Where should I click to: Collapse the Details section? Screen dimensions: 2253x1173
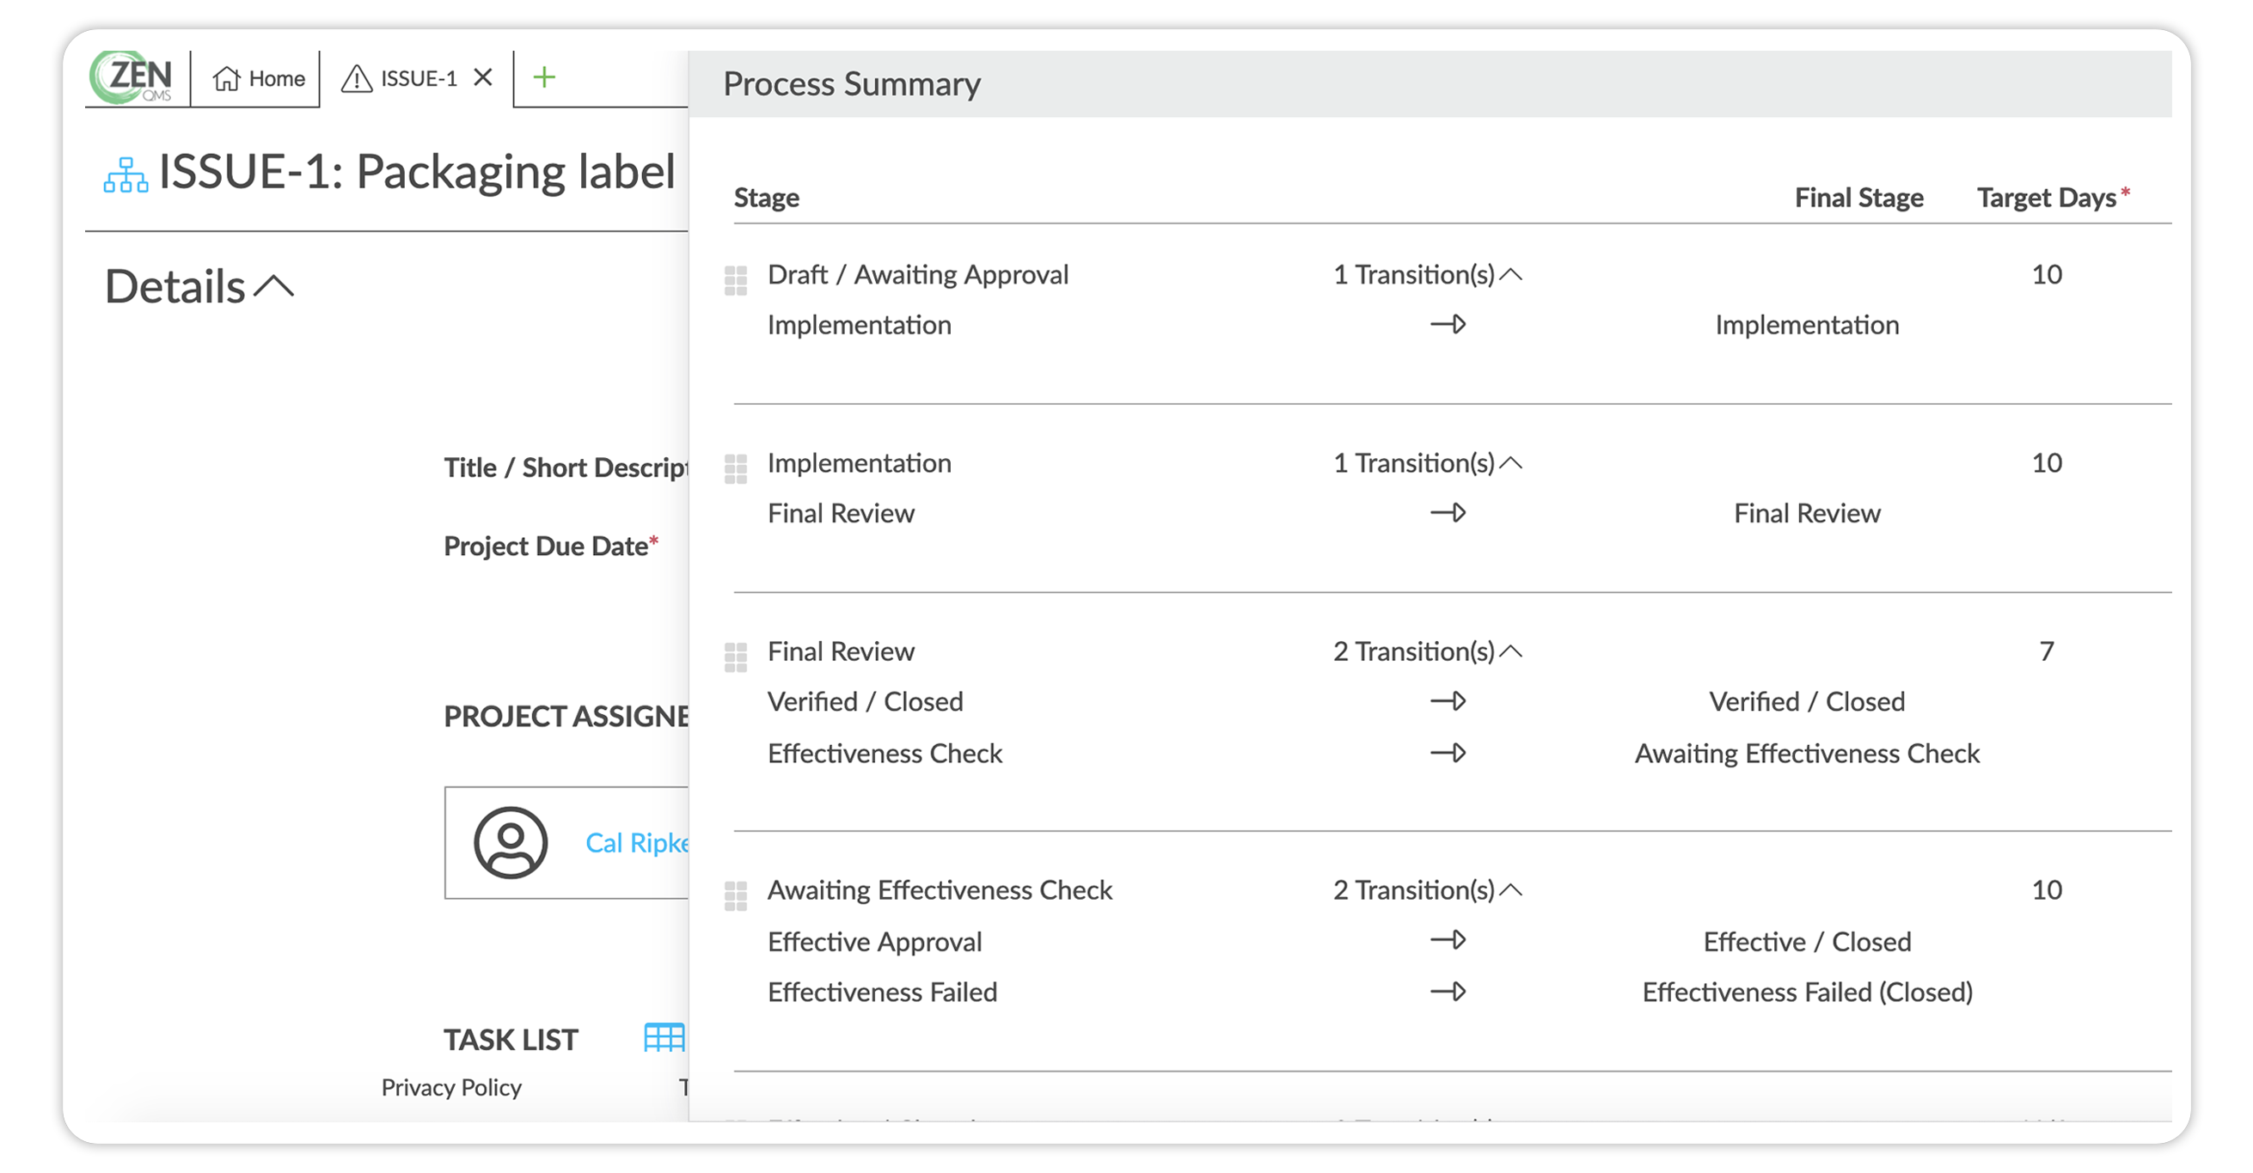[273, 287]
